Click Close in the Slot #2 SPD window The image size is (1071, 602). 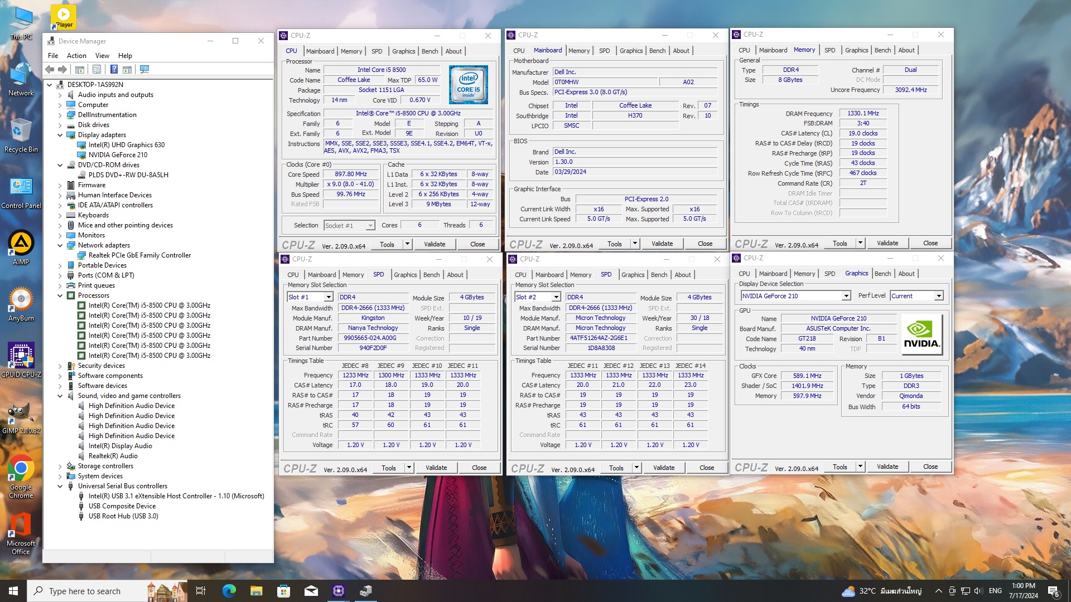707,468
